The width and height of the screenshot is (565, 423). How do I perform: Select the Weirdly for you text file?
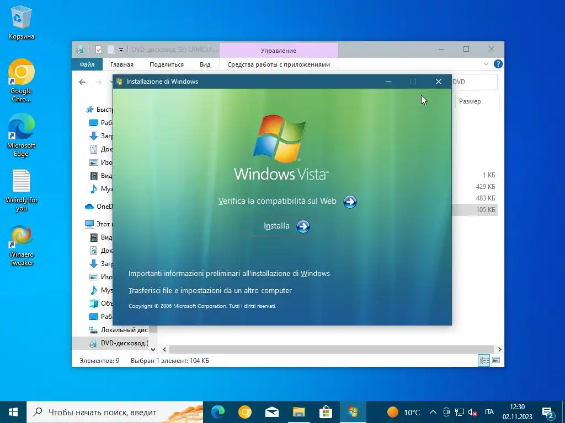[22, 191]
